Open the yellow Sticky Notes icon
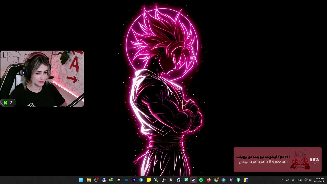Image resolution: width=327 pixels, height=184 pixels. 149,180
